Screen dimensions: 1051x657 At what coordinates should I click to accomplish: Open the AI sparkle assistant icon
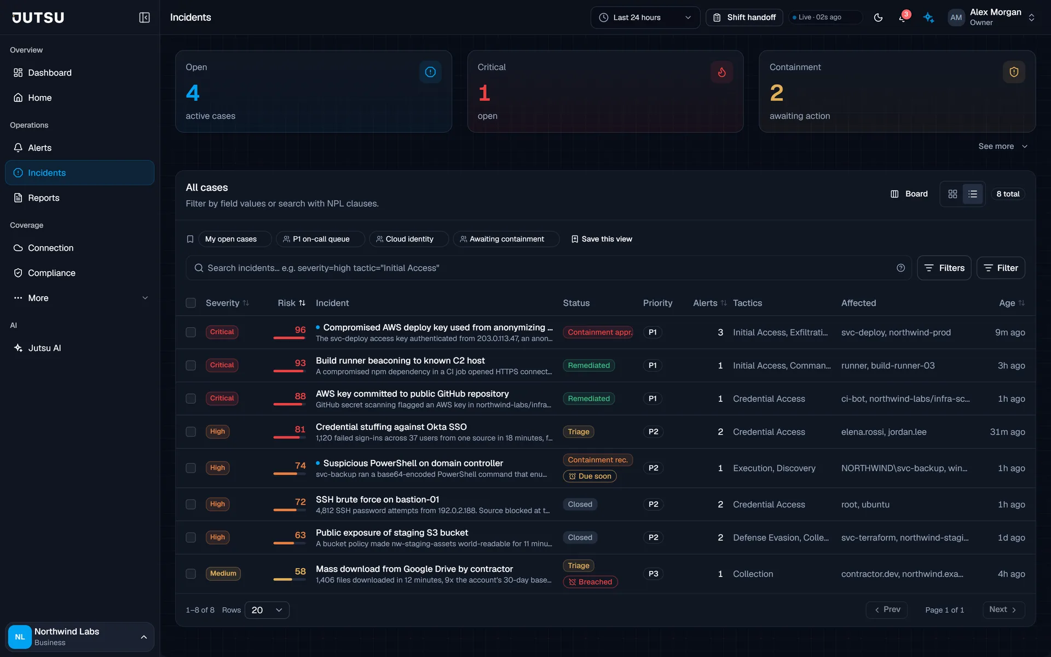[x=928, y=18]
